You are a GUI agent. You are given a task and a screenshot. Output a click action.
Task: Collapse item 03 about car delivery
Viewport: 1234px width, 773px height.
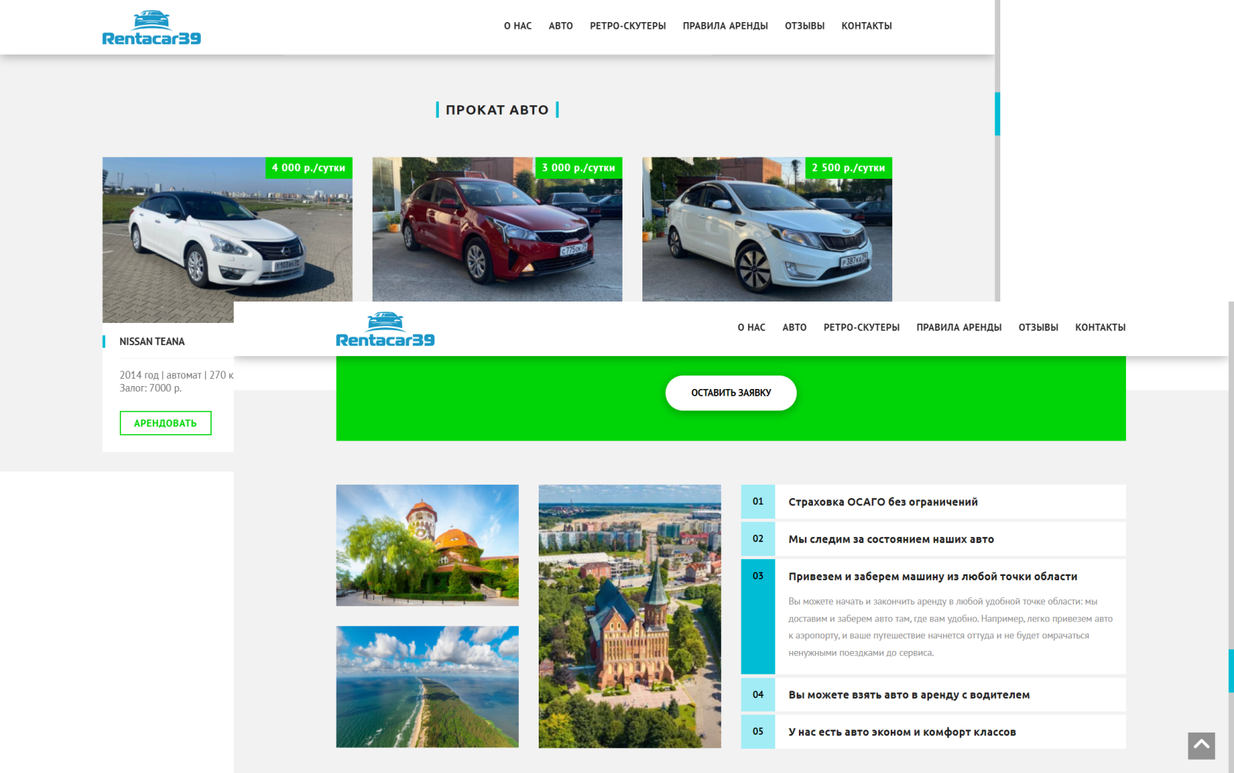tap(932, 577)
